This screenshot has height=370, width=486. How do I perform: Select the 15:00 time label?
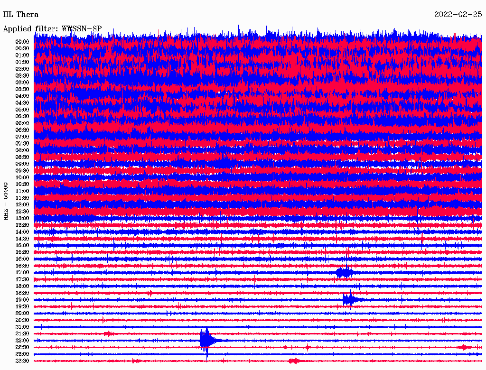[22, 245]
